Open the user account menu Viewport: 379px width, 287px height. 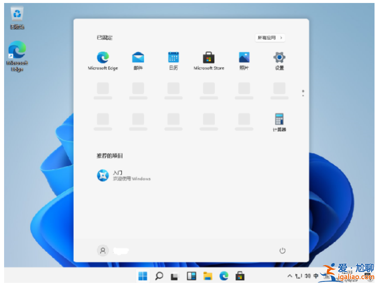(x=103, y=251)
